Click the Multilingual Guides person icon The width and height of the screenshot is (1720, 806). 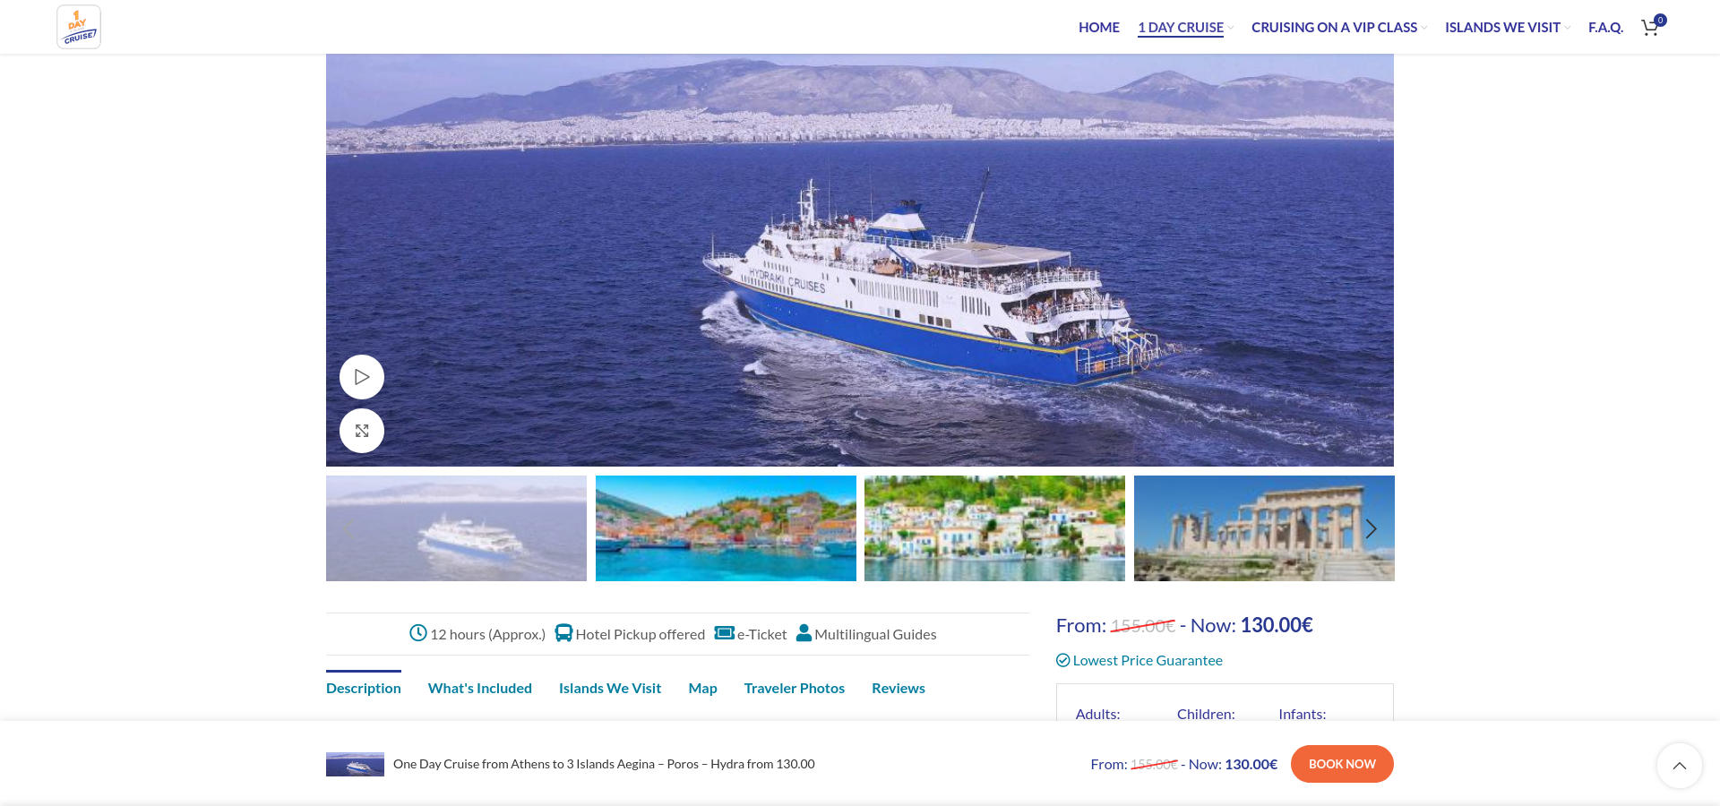coord(804,633)
